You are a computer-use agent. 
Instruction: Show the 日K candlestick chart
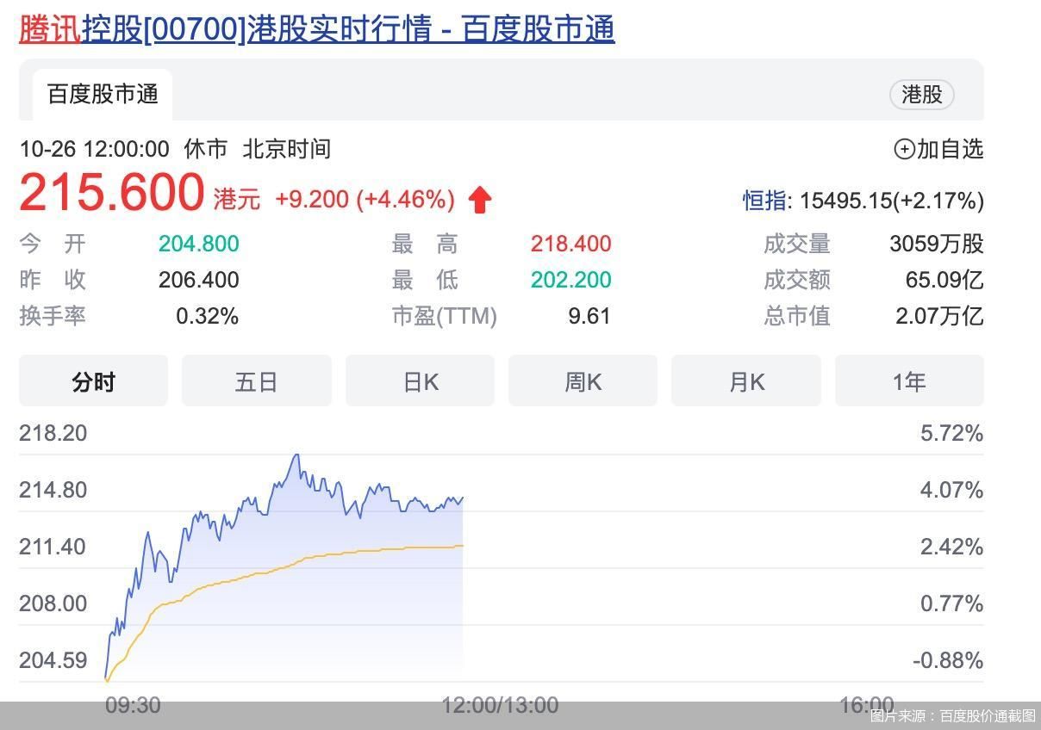[420, 380]
